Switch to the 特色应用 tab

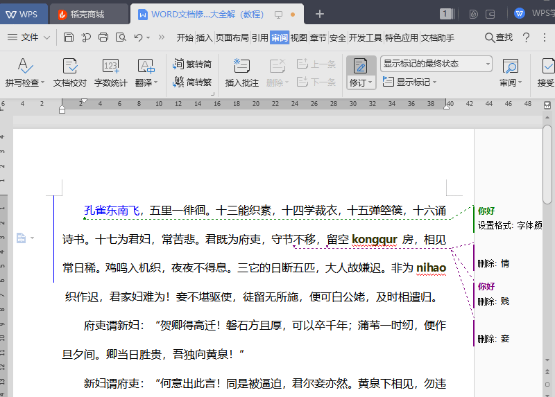[x=402, y=37]
